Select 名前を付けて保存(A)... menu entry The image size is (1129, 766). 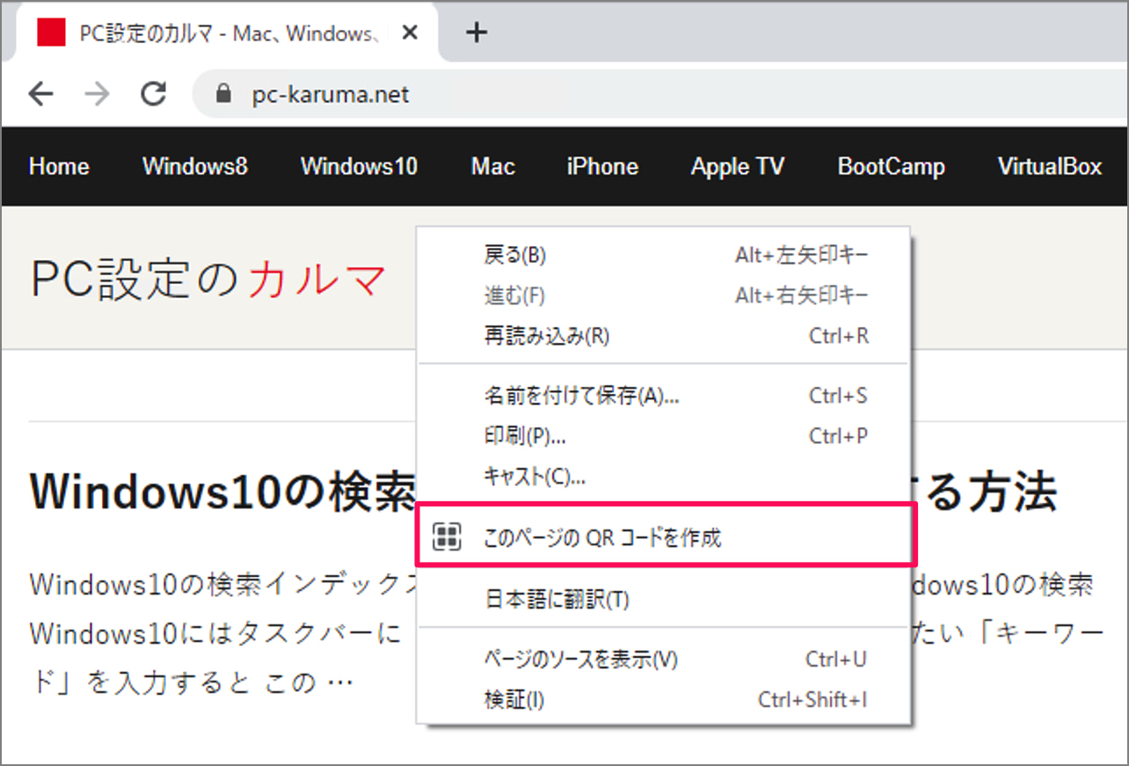581,396
